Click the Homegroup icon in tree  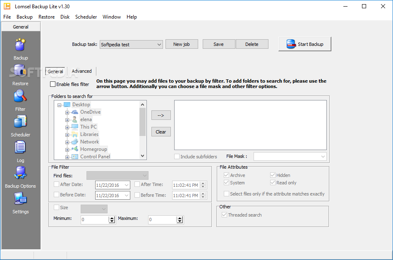(x=75, y=149)
